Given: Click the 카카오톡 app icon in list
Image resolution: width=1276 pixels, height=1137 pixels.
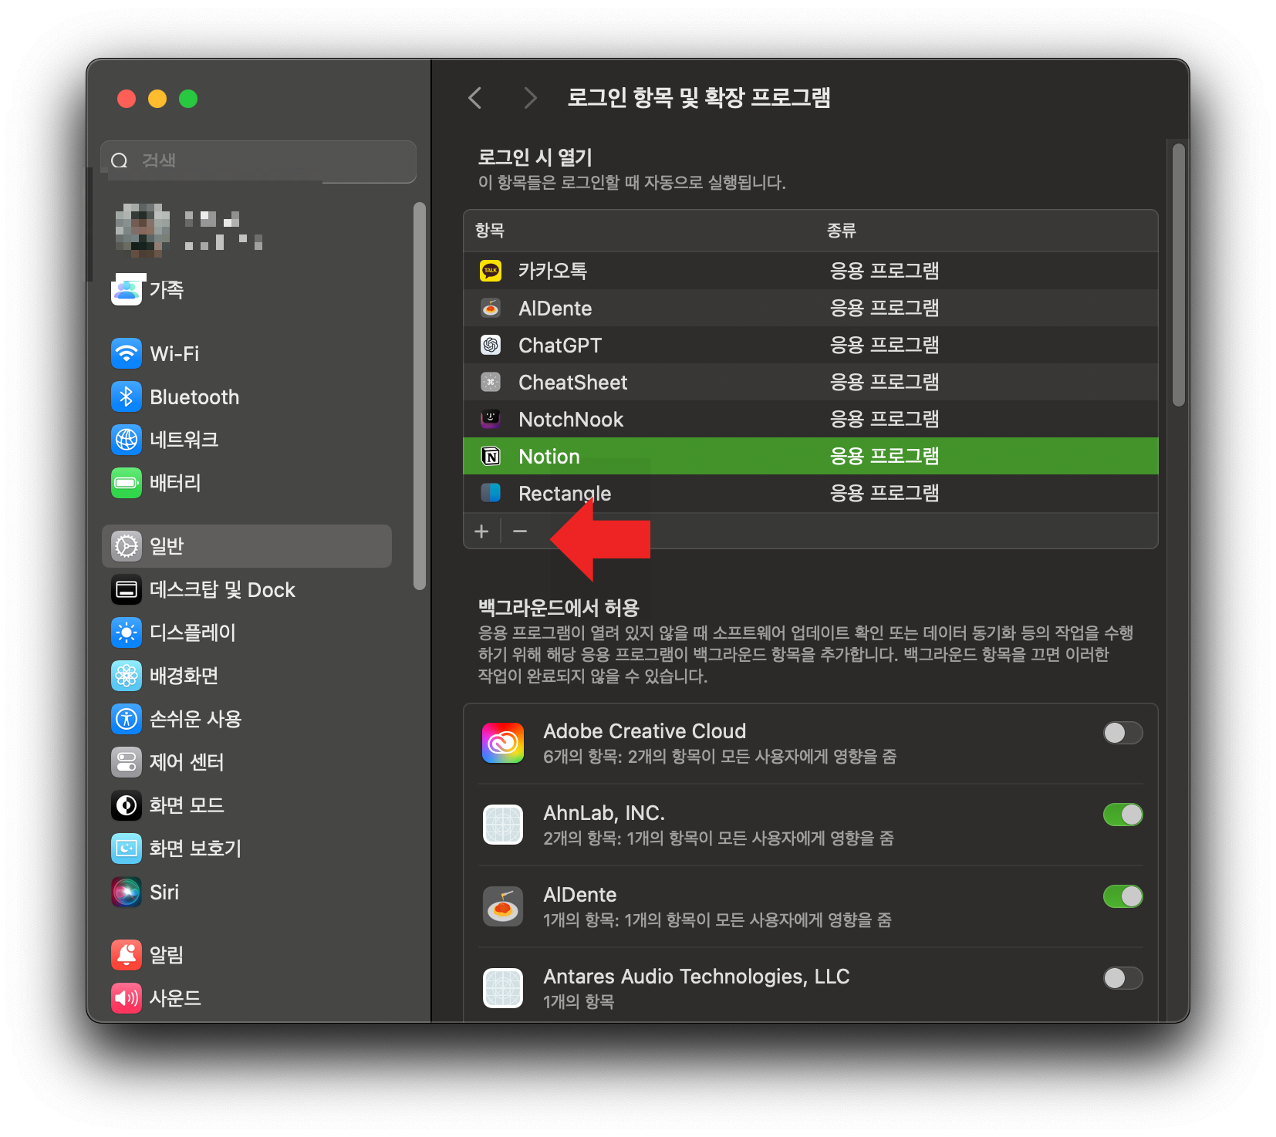Looking at the screenshot, I should (x=491, y=271).
